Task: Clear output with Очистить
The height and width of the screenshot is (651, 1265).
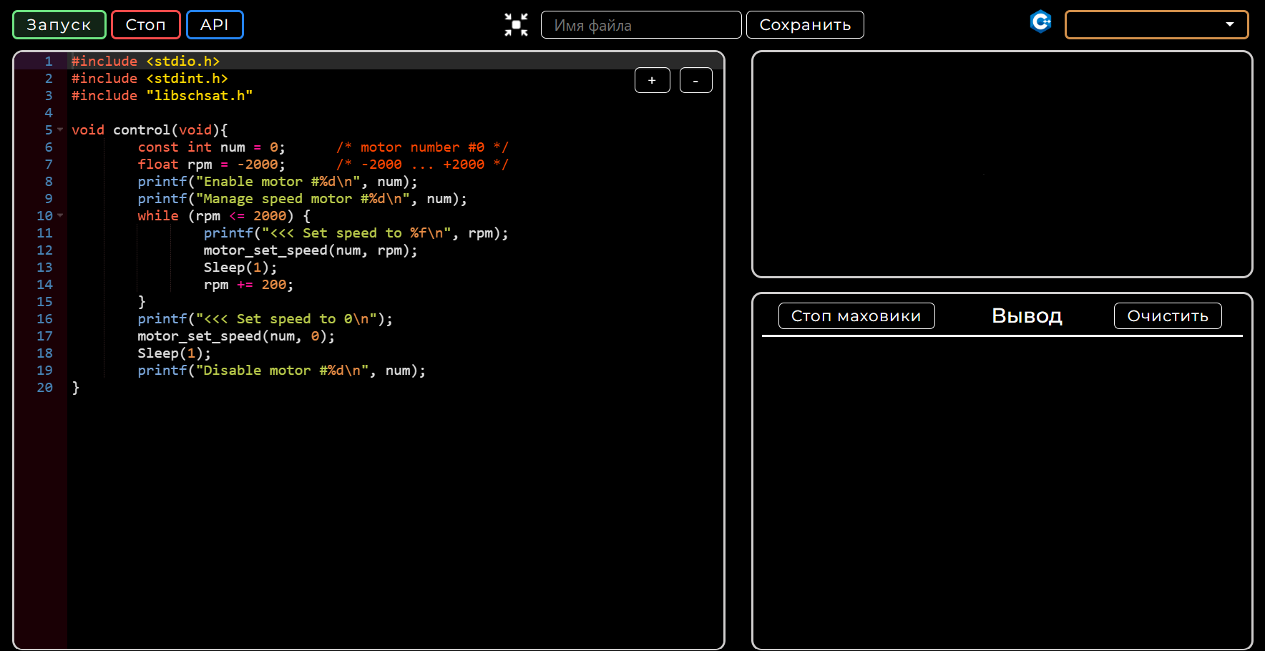Action: 1167,315
